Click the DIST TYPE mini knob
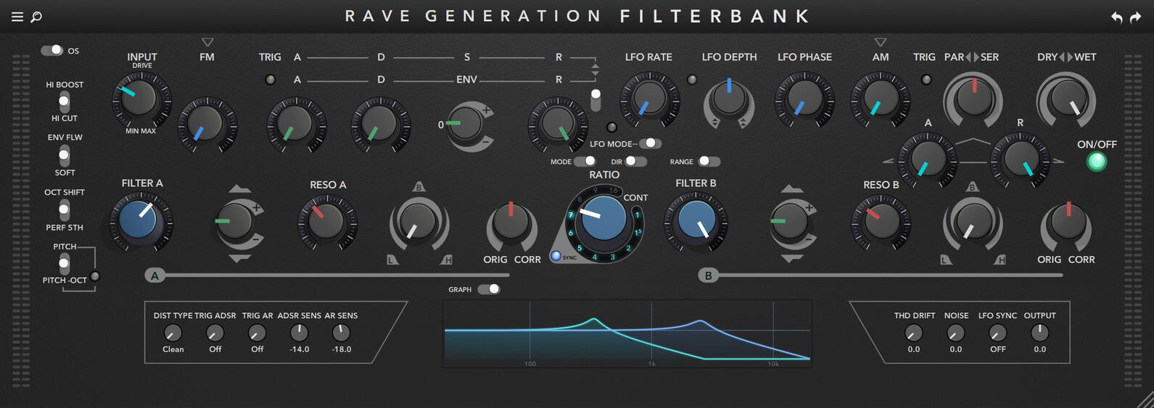1154x408 pixels. 173,333
